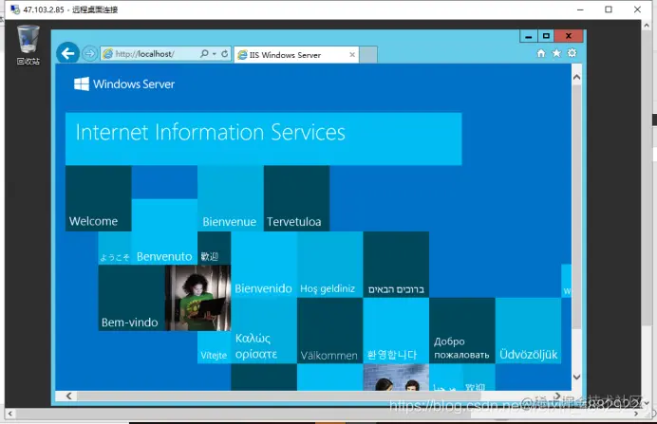Open the address bar dropdown arrow

coord(215,54)
